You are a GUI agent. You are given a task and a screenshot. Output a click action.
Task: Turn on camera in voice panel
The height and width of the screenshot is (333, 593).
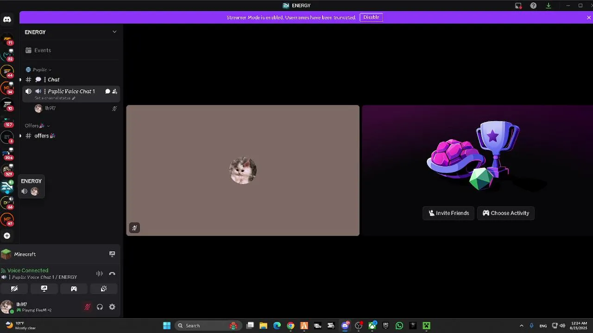tap(14, 289)
